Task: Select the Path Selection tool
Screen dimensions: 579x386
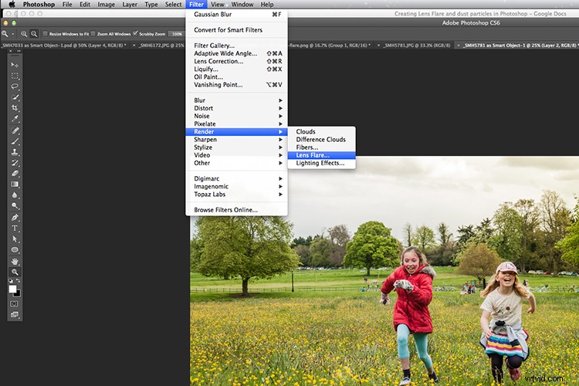Action: point(15,239)
